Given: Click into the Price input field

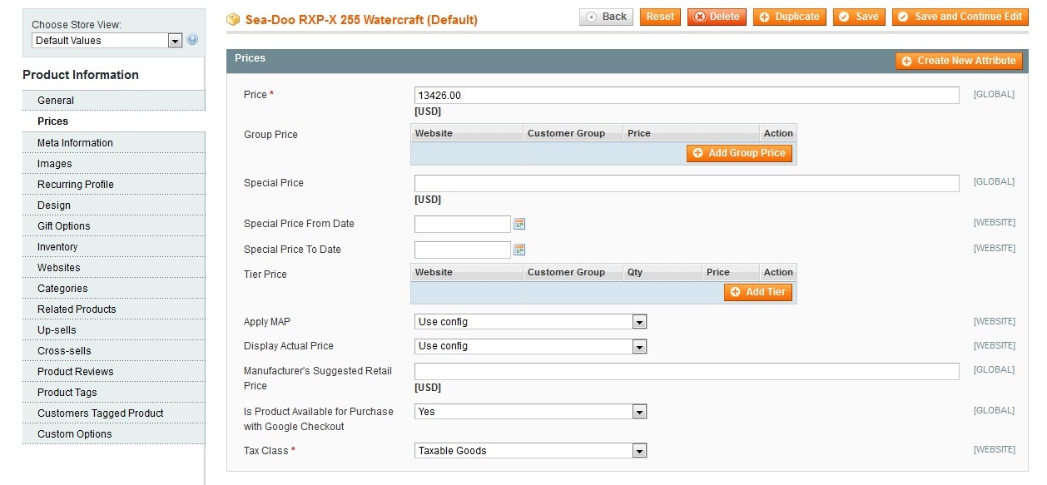Looking at the screenshot, I should (687, 96).
